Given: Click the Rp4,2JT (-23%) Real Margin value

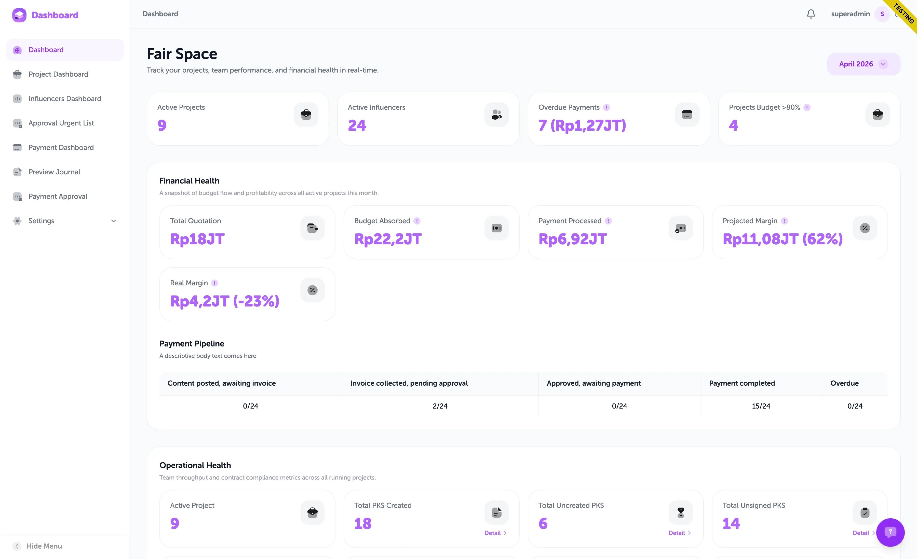Looking at the screenshot, I should click(x=225, y=301).
